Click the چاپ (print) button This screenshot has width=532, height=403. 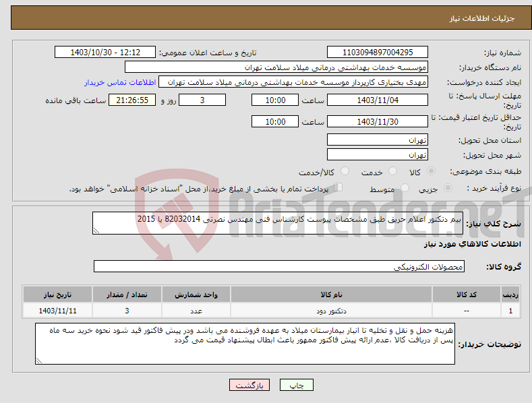[x=296, y=385]
